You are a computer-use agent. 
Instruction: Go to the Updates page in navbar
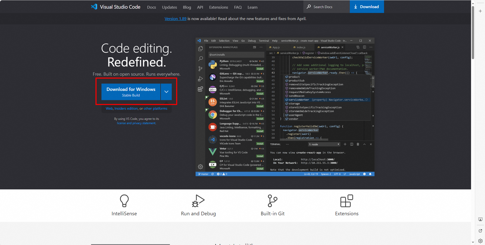[x=169, y=7]
